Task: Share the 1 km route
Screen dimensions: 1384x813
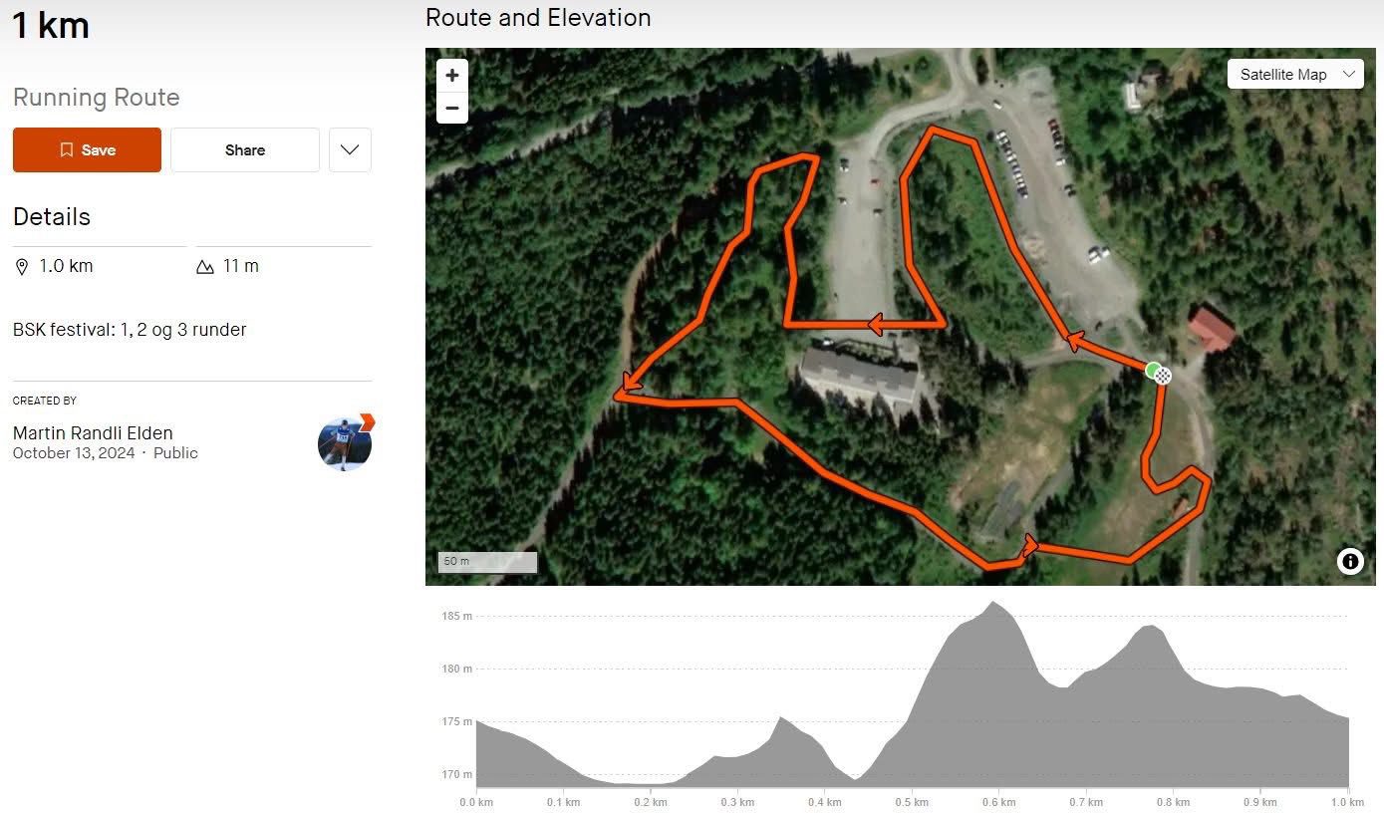Action: (x=245, y=150)
